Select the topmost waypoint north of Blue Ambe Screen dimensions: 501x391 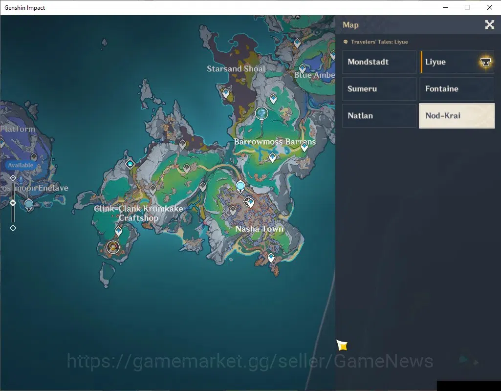(297, 43)
